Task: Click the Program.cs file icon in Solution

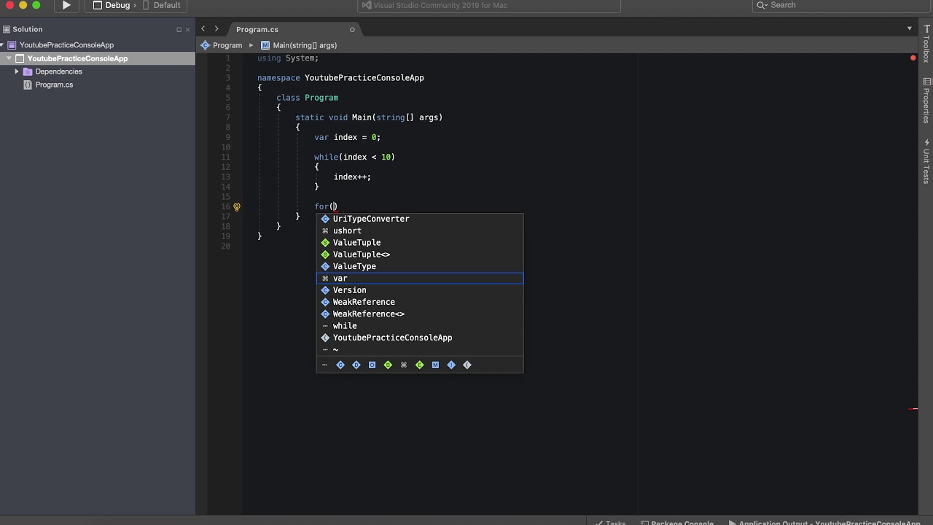Action: 28,85
